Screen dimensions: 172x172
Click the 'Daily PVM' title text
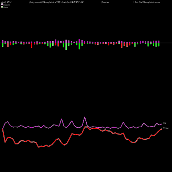click(7, 2)
